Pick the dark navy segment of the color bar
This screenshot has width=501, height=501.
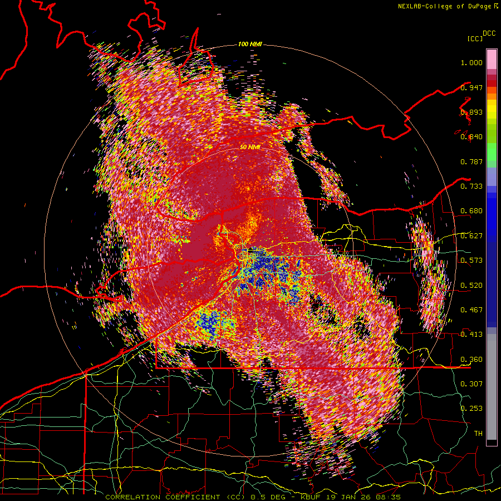[x=492, y=281]
